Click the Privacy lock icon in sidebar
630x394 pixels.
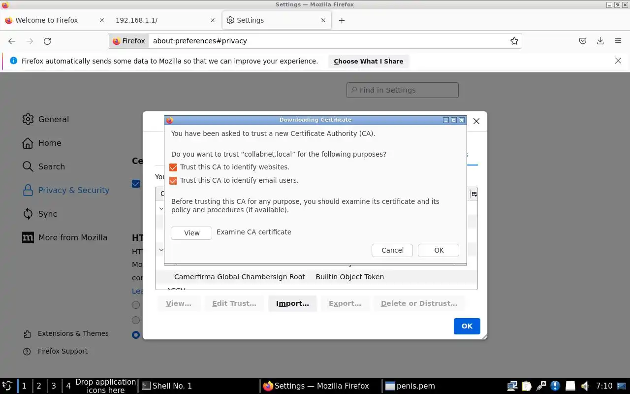pos(28,190)
